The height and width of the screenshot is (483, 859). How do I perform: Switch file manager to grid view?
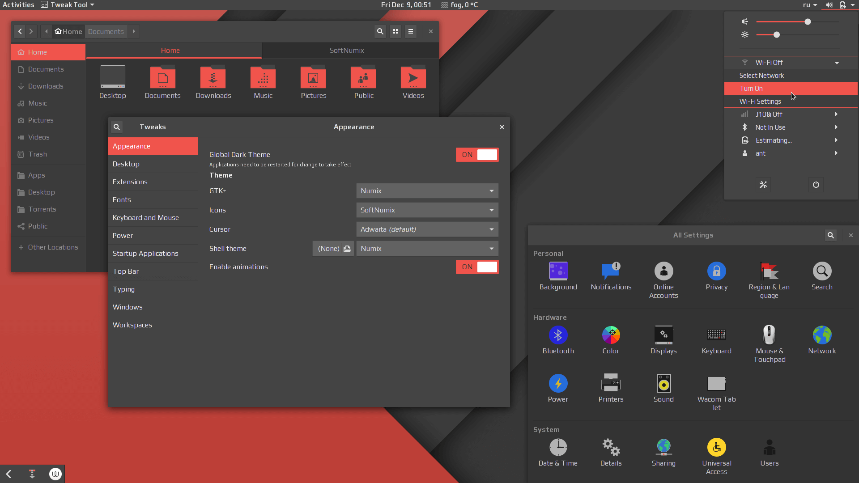point(395,31)
